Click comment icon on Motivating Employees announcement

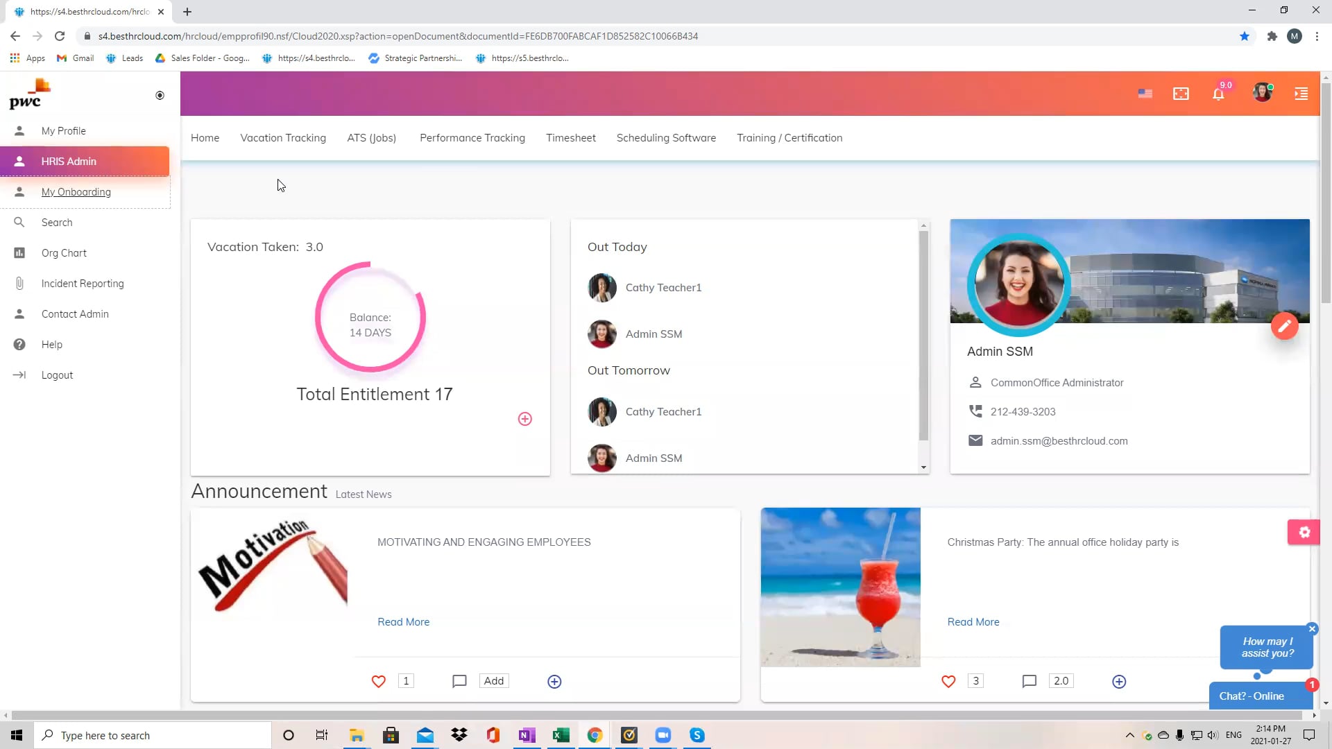coord(459,681)
